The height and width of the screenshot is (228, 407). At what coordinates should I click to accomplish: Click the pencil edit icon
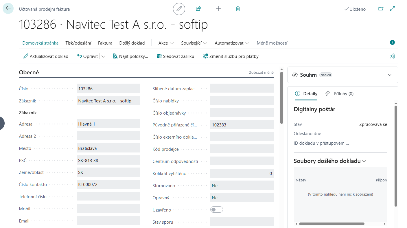pyautogui.click(x=179, y=9)
